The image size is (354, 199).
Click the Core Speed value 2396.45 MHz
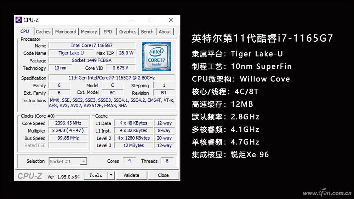point(68,123)
